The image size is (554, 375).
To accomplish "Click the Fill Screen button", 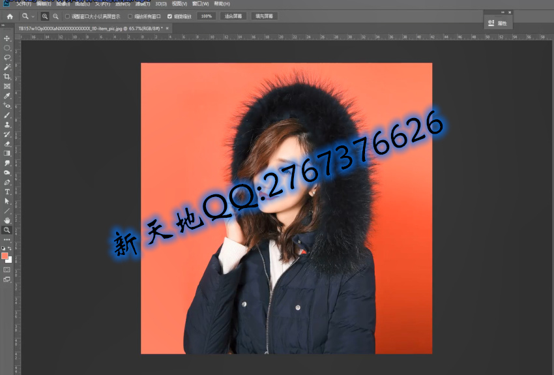I will [x=264, y=16].
